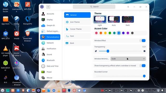The image size is (166, 93).
Task: Toggle transparency effects when window is moved
Action: point(142,66)
